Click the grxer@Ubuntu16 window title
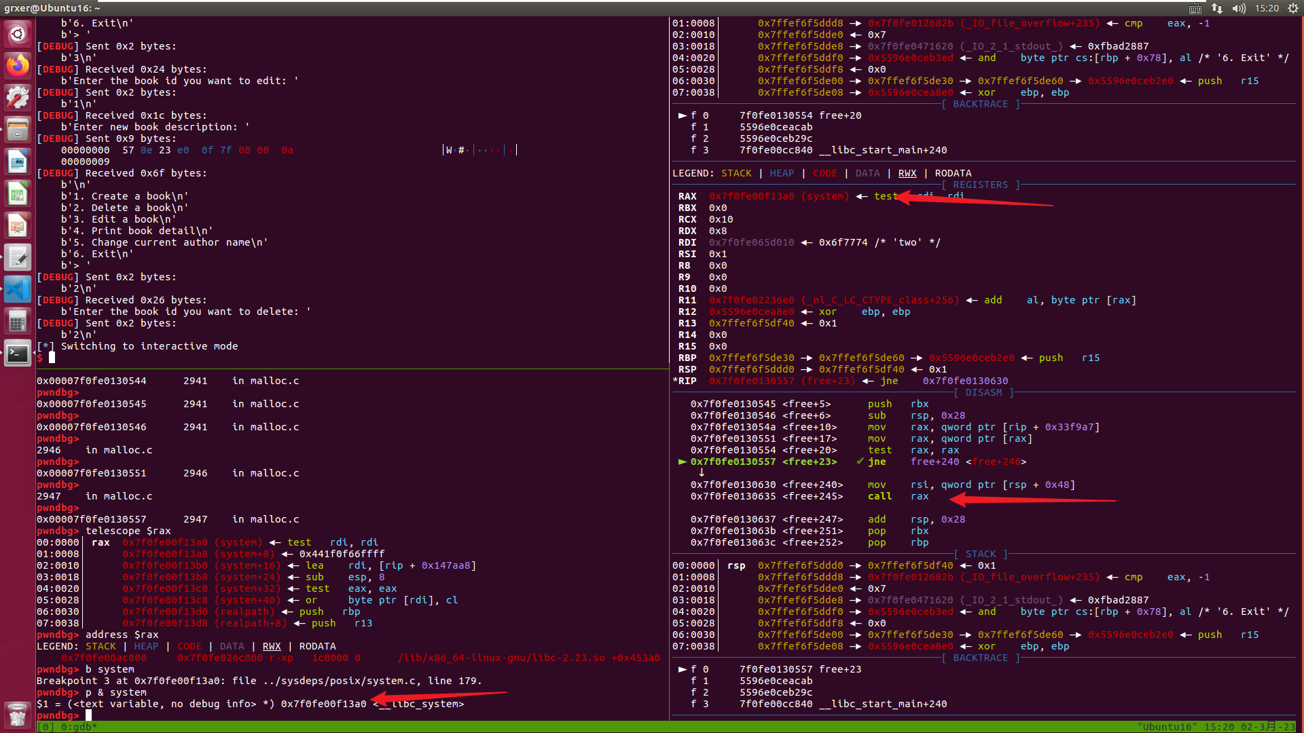The height and width of the screenshot is (733, 1304). (x=52, y=8)
